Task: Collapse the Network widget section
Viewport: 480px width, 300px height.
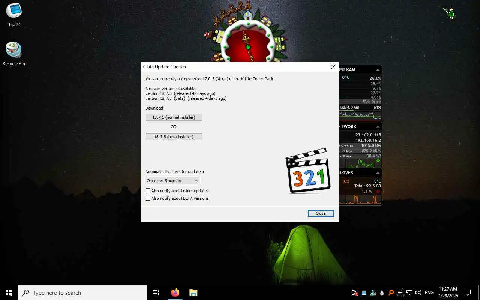Action: pos(378,127)
